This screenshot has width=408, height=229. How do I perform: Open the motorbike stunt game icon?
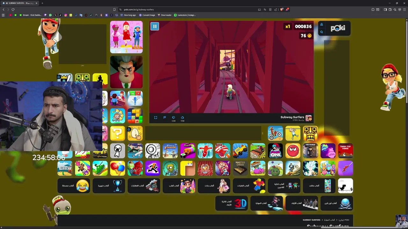[275, 133]
